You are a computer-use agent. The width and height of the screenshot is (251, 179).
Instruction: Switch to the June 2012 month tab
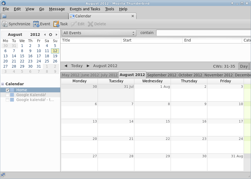[x=90, y=75]
